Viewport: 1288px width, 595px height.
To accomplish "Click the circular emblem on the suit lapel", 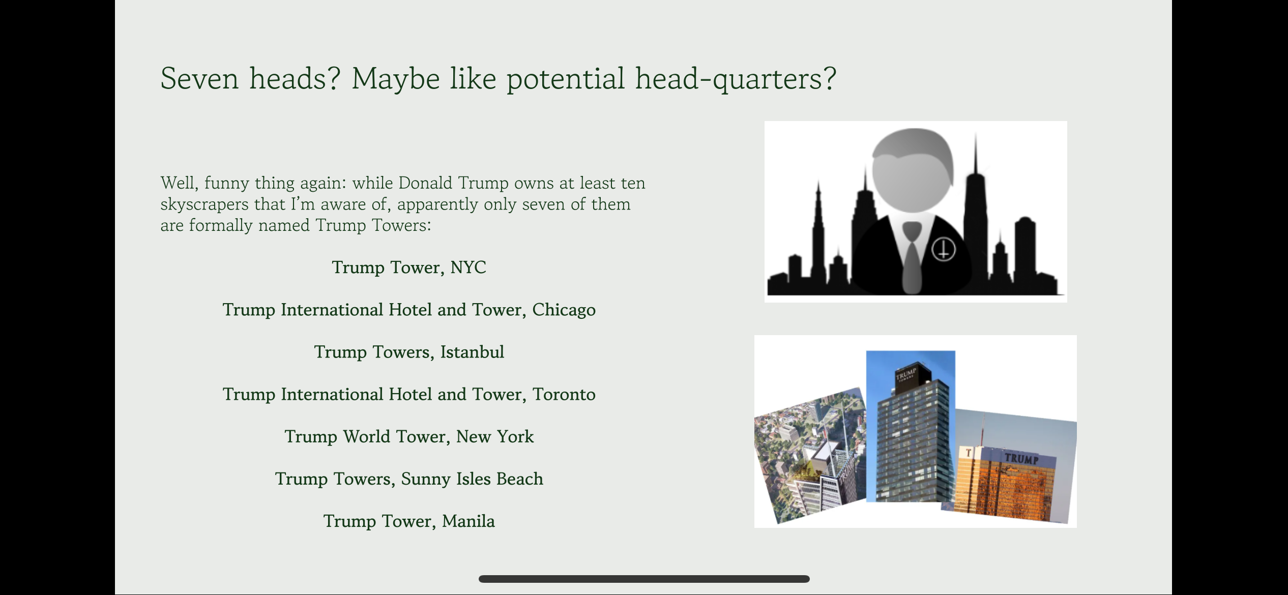I will tap(943, 250).
